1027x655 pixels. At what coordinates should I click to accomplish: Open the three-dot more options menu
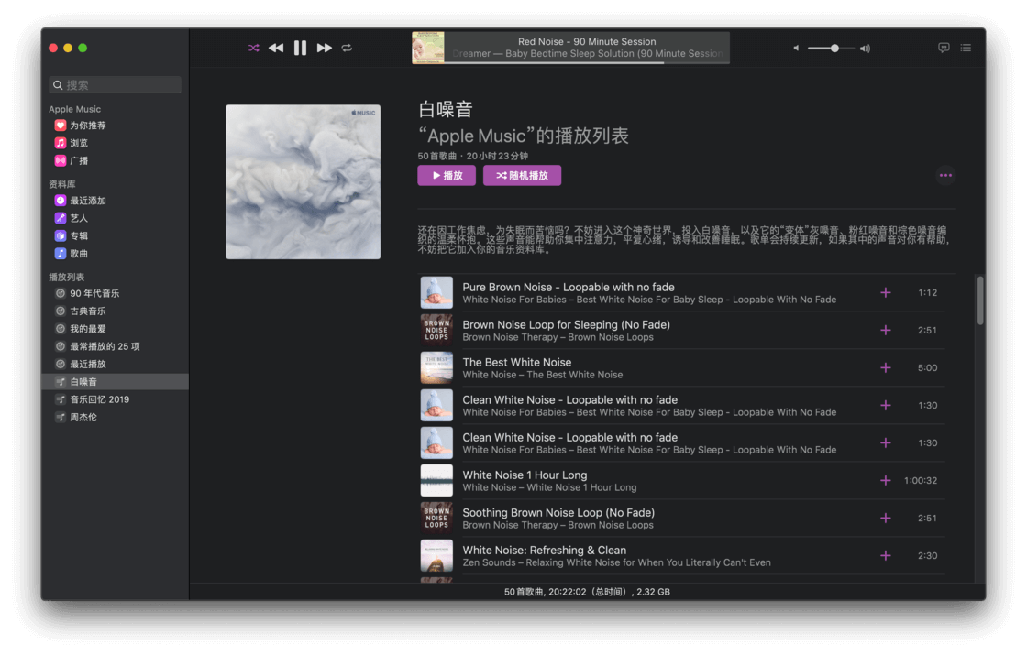(945, 175)
